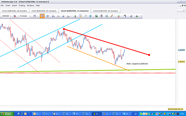Click the Marketscope 'M...' taskbar button
This screenshot has width=186, height=116.
coord(97,114)
